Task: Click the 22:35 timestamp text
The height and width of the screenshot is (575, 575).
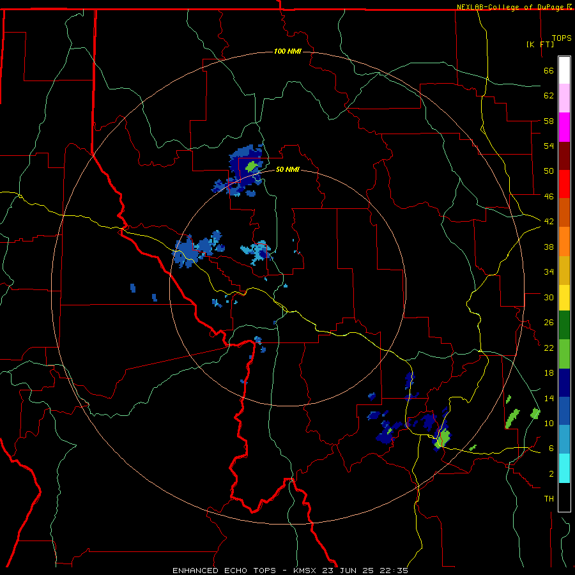Action: [395, 571]
